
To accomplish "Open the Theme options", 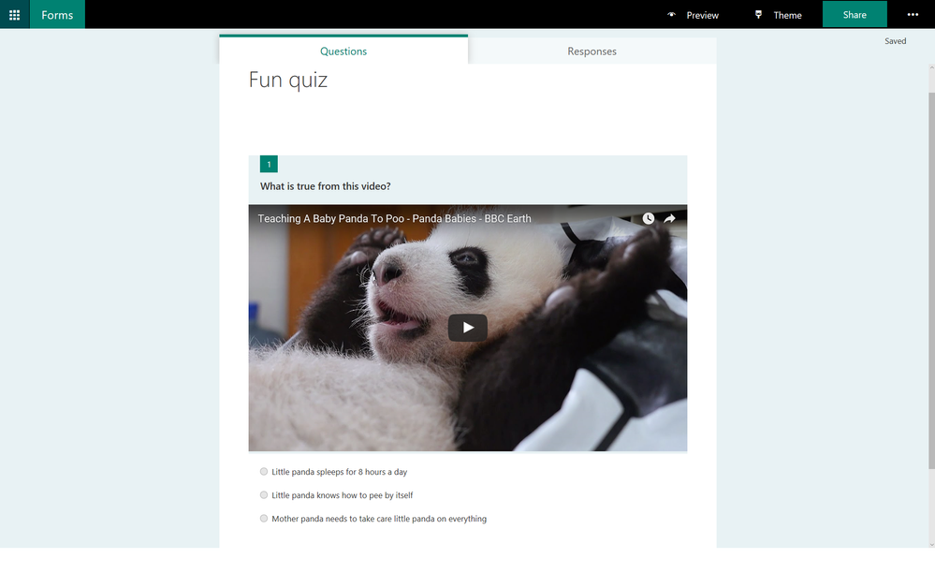I will click(787, 16).
